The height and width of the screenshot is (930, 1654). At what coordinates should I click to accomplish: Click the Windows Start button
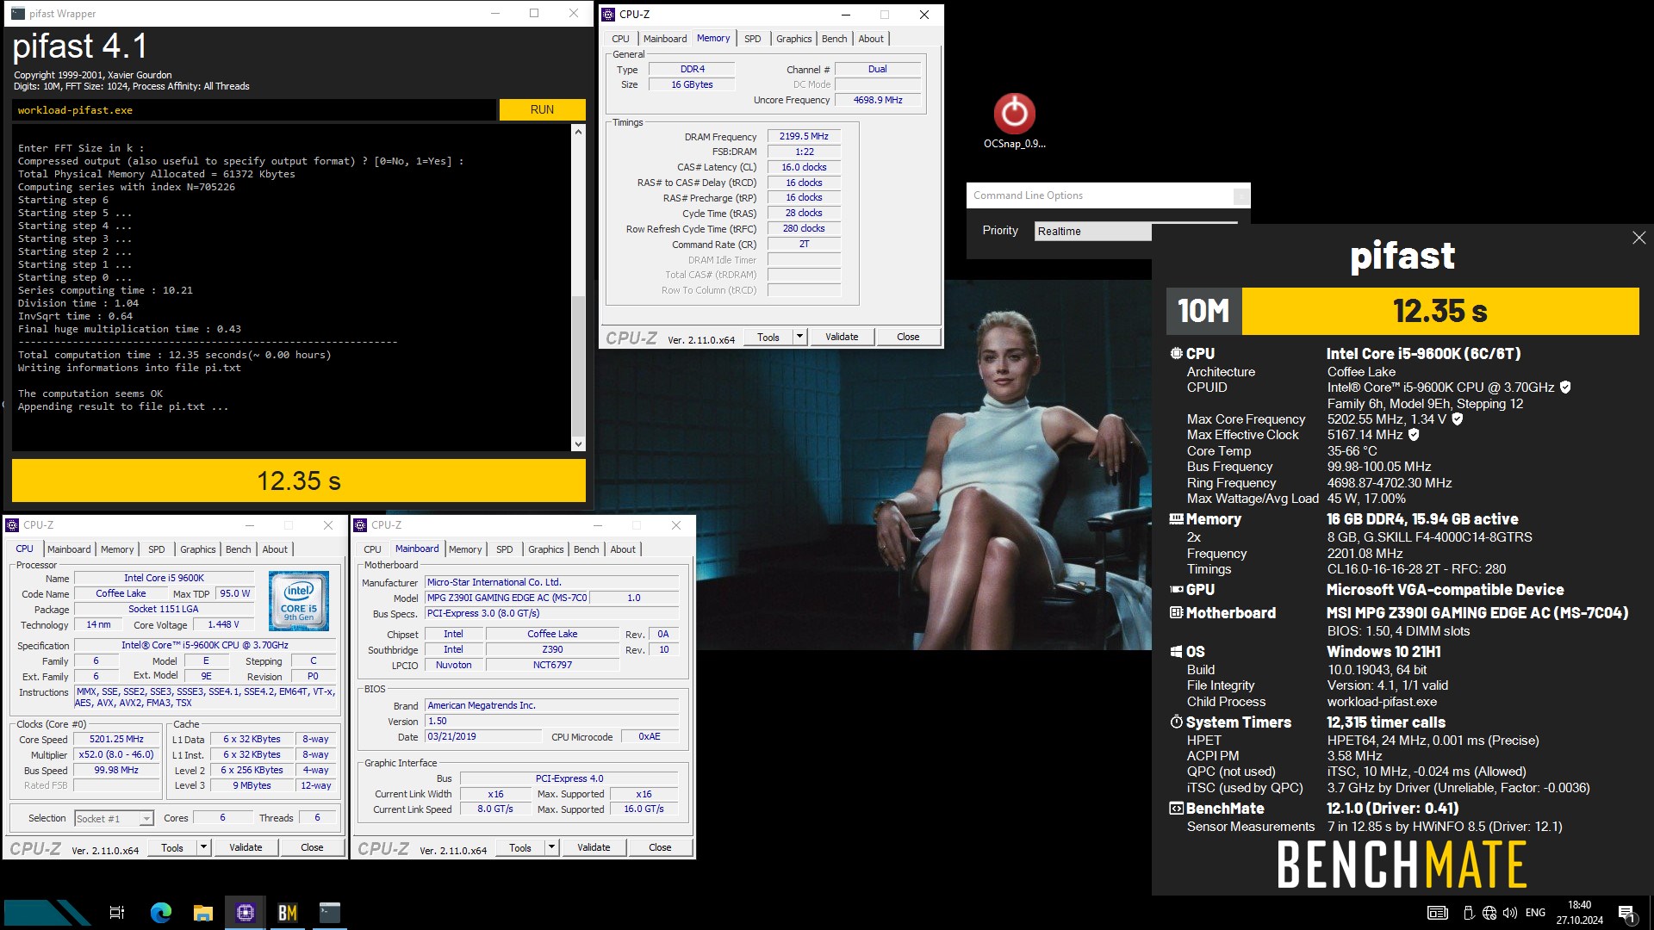click(47, 912)
